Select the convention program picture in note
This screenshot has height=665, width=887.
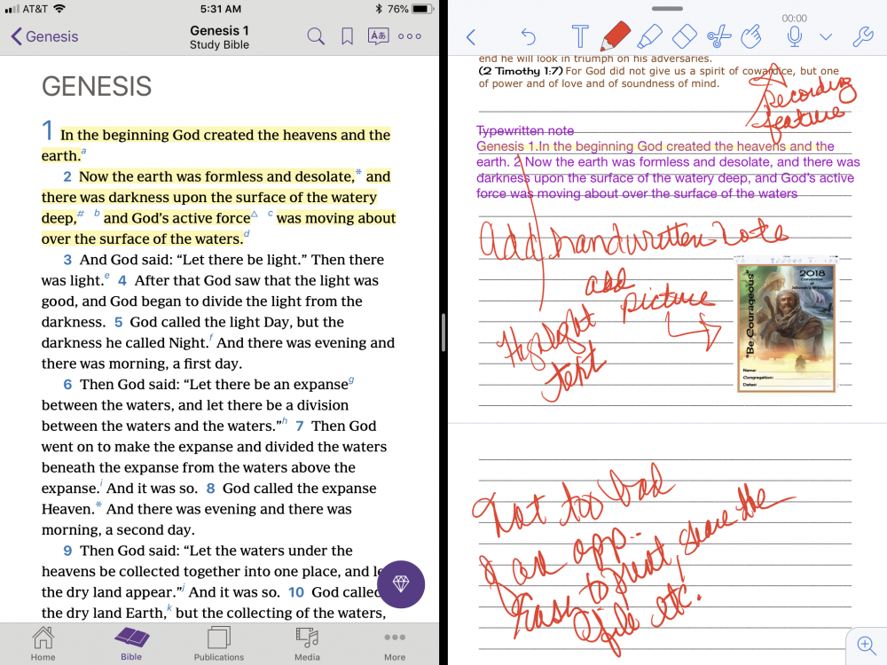(x=786, y=328)
